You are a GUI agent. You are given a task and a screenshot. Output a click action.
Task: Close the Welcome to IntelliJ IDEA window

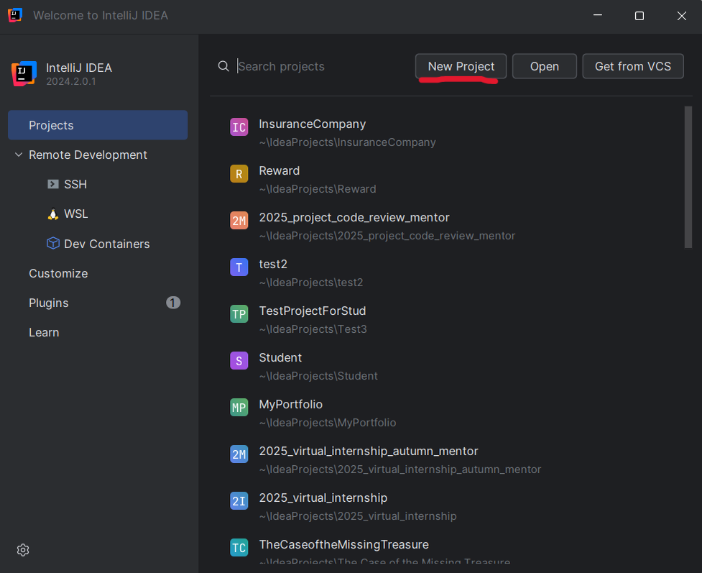(x=681, y=16)
